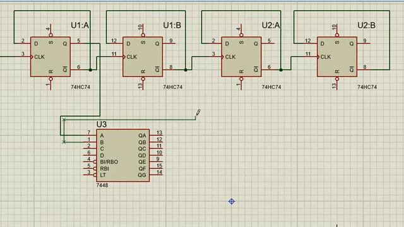Click the QA output pin 13 of U3

click(x=156, y=135)
